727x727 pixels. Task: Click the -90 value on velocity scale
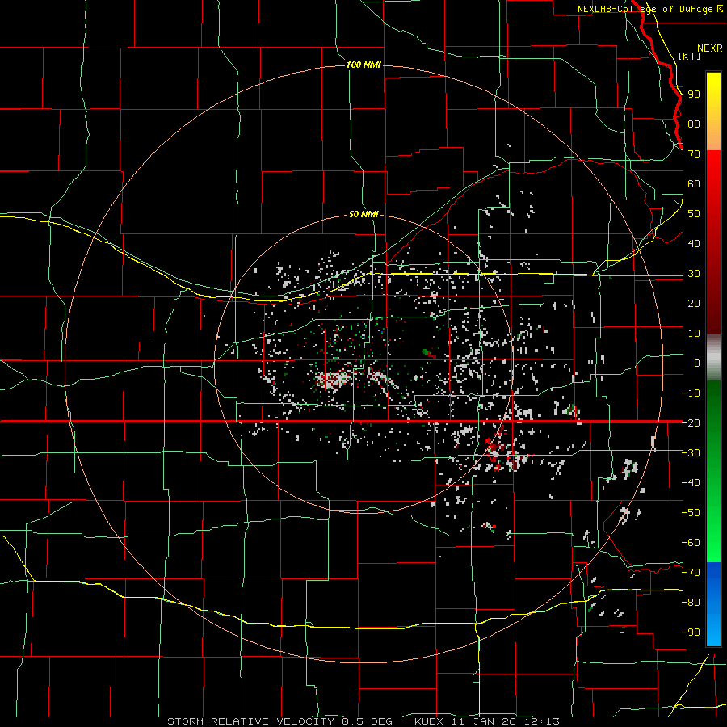(691, 632)
